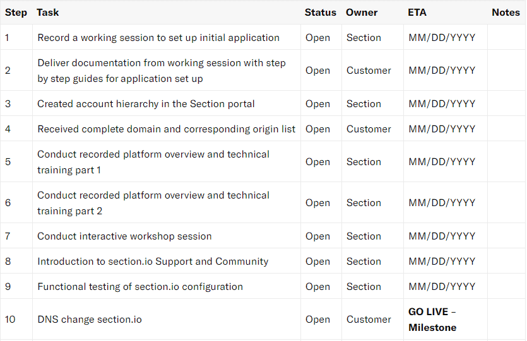
Task: Click 'Created account hierarchy' task text
Action: click(146, 104)
